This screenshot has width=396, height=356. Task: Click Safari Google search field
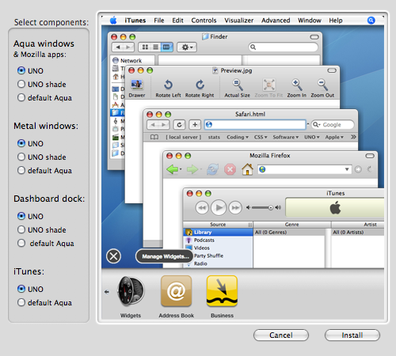tap(333, 124)
